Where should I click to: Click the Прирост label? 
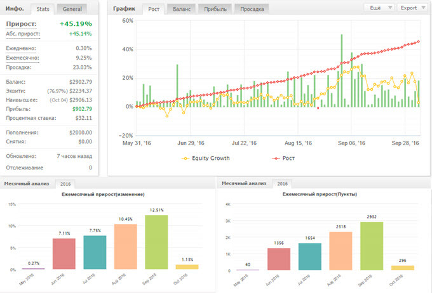21,24
